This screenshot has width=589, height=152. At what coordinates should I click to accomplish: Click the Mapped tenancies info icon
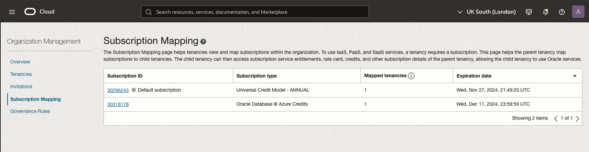pos(411,76)
